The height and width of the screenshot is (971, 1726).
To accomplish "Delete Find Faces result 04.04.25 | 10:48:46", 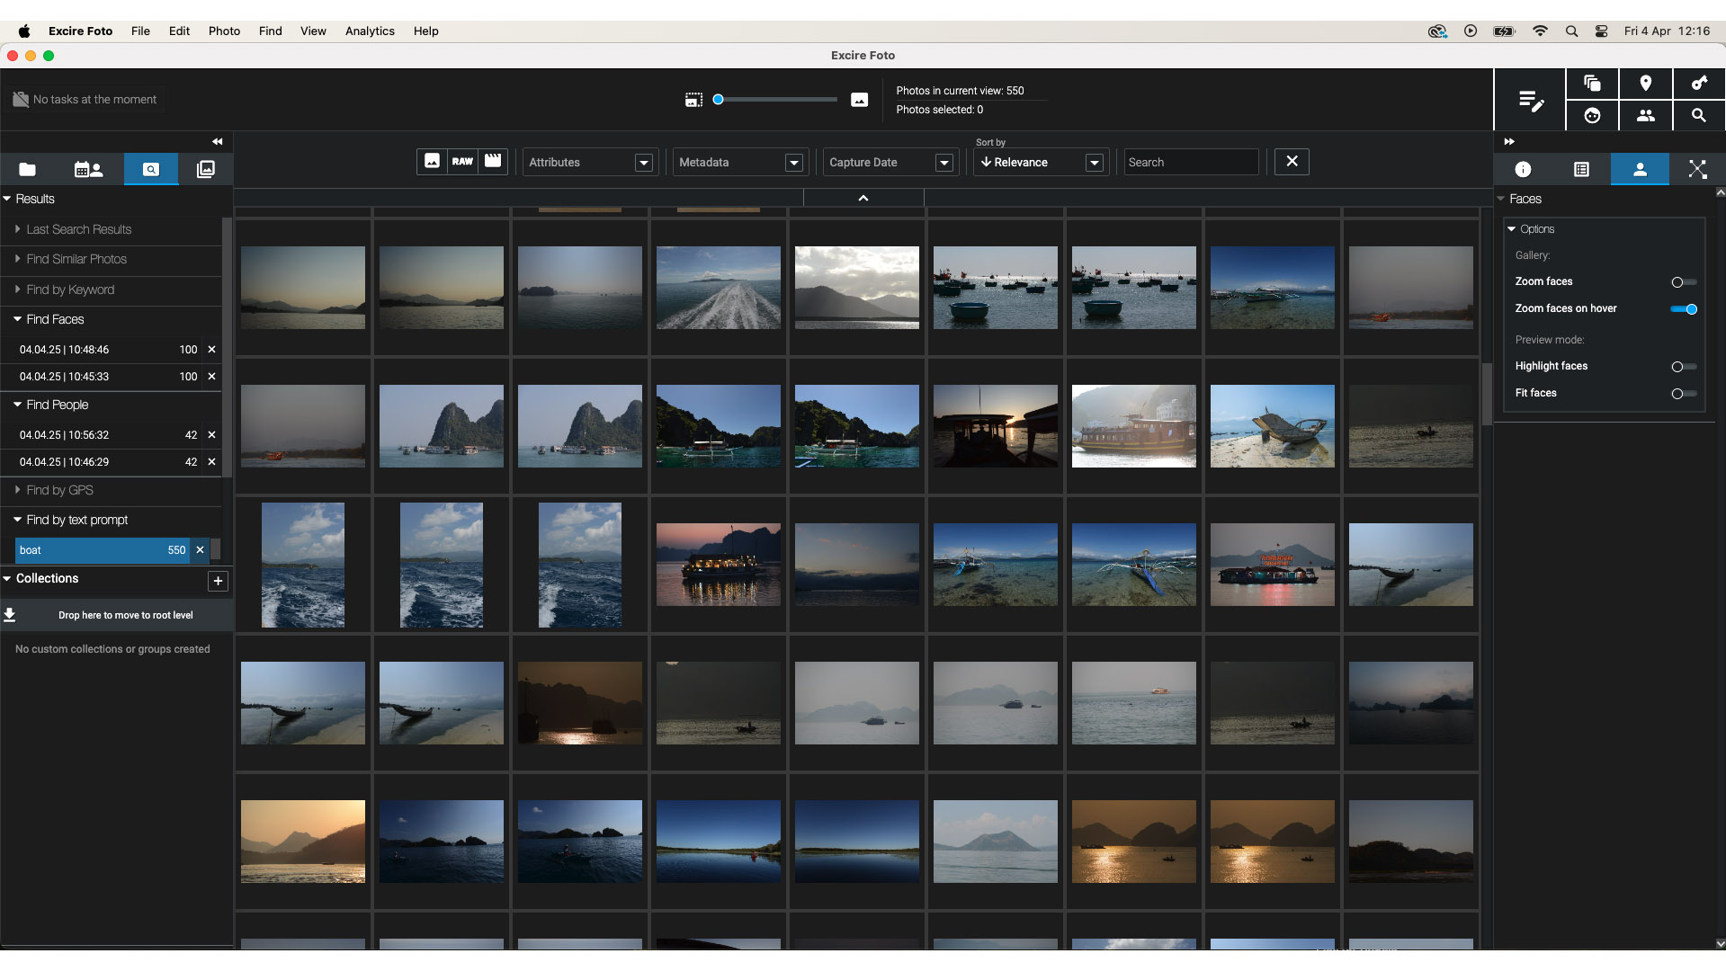I will pyautogui.click(x=212, y=350).
